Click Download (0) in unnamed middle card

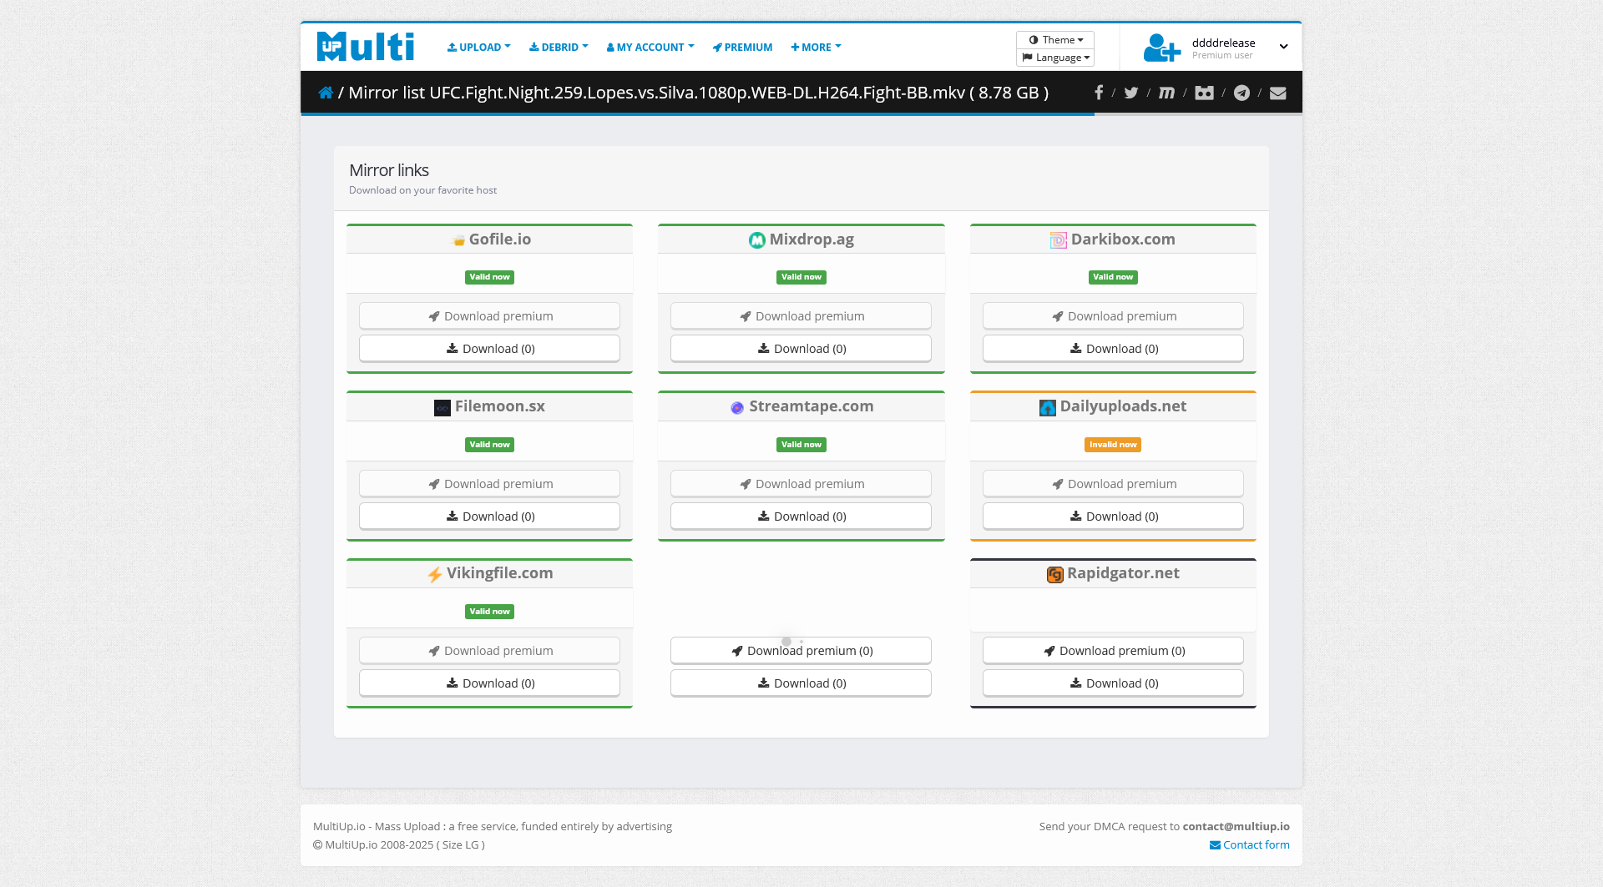click(801, 683)
